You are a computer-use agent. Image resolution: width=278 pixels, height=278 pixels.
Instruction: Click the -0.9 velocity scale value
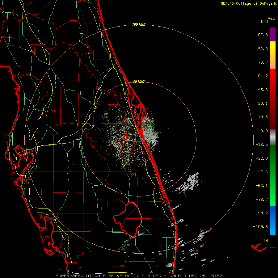point(263,131)
